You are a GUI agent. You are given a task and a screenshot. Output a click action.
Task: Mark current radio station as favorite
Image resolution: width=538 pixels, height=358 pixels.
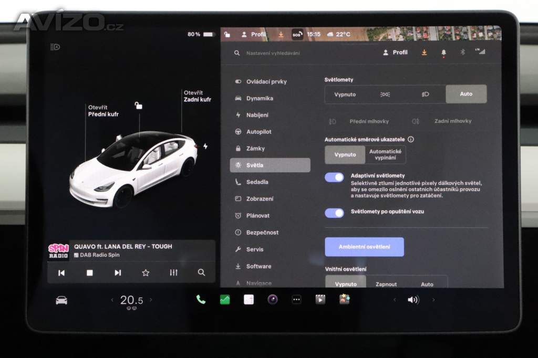point(146,272)
